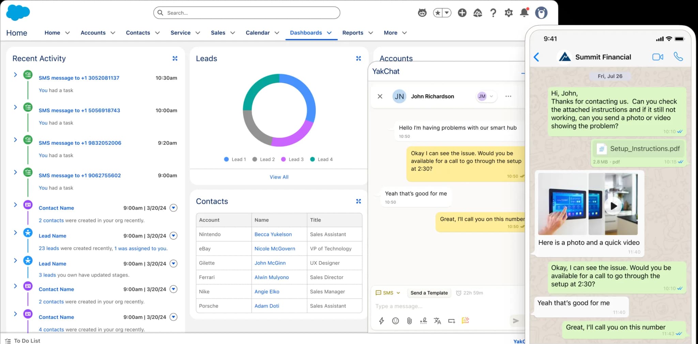Image resolution: width=698 pixels, height=344 pixels.
Task: Open contact Adam Doti
Action: click(267, 306)
